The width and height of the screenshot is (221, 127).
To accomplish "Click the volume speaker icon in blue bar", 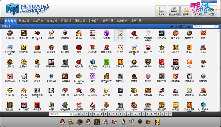I will [176, 27].
